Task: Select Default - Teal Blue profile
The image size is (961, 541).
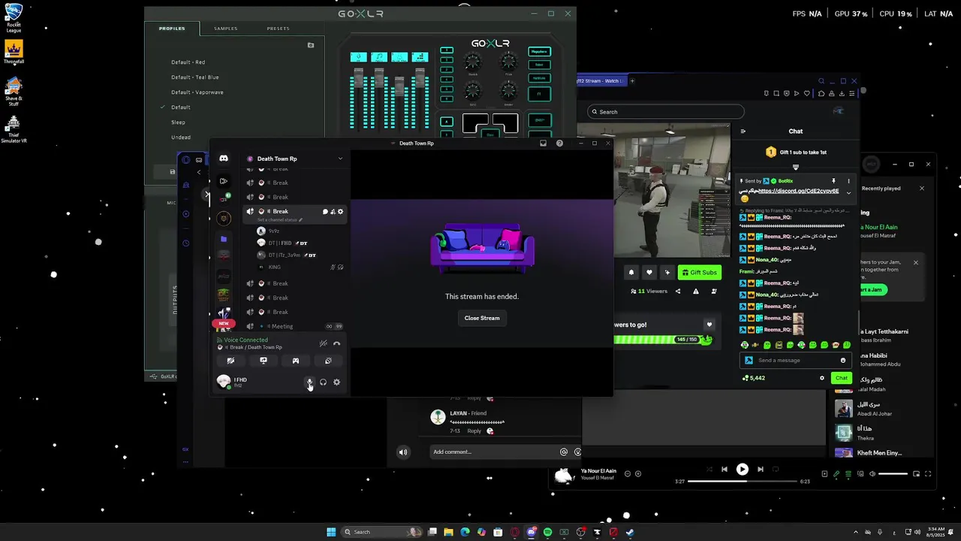Action: click(195, 77)
